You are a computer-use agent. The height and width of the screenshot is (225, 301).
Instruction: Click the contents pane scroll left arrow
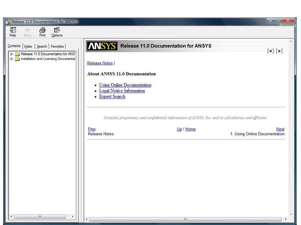11,217
